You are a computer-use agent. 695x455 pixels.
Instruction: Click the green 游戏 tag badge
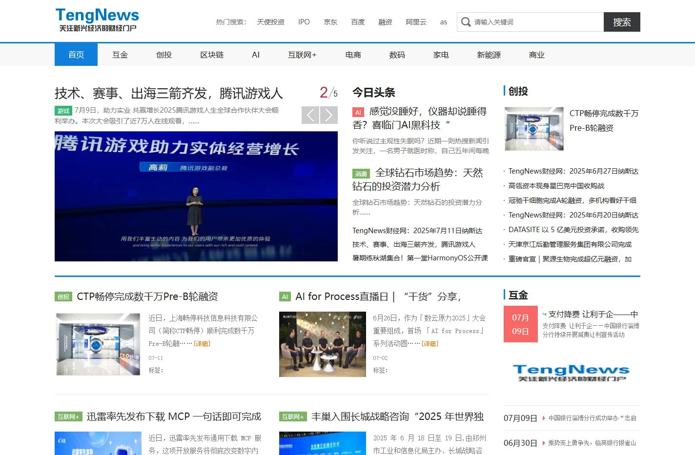63,111
